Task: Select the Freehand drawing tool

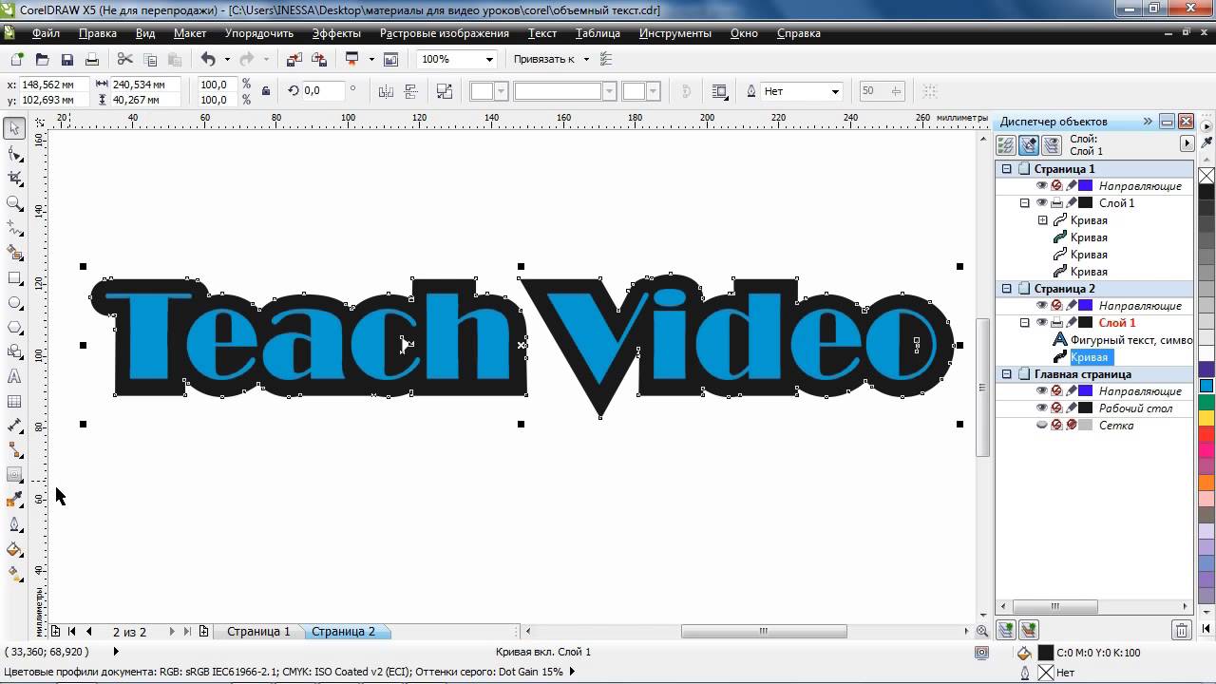Action: (x=14, y=228)
